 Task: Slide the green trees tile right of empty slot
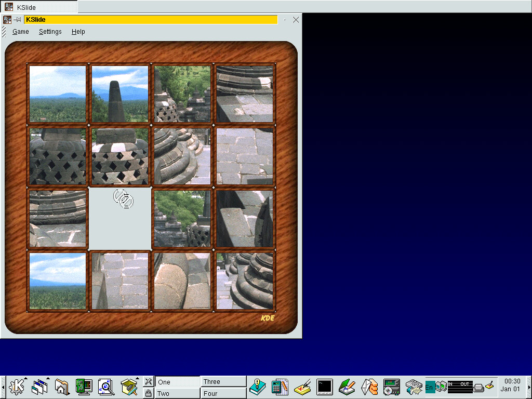click(182, 219)
